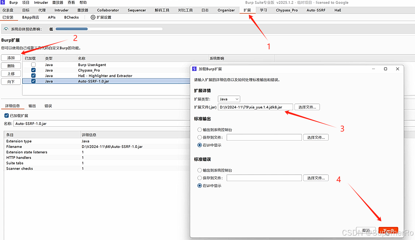415x240 pixels.
Task: Open the APIs sub-tab
Action: coord(52,17)
